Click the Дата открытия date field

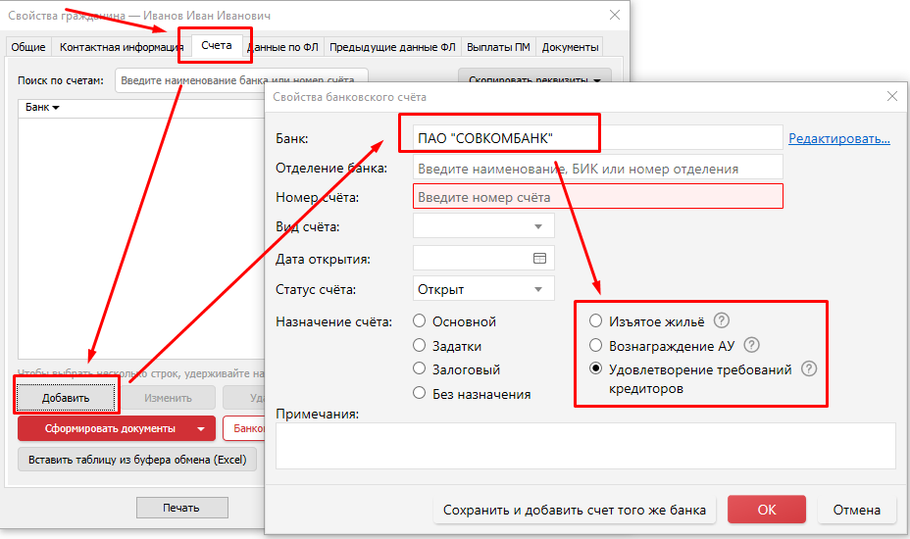pyautogui.click(x=483, y=258)
